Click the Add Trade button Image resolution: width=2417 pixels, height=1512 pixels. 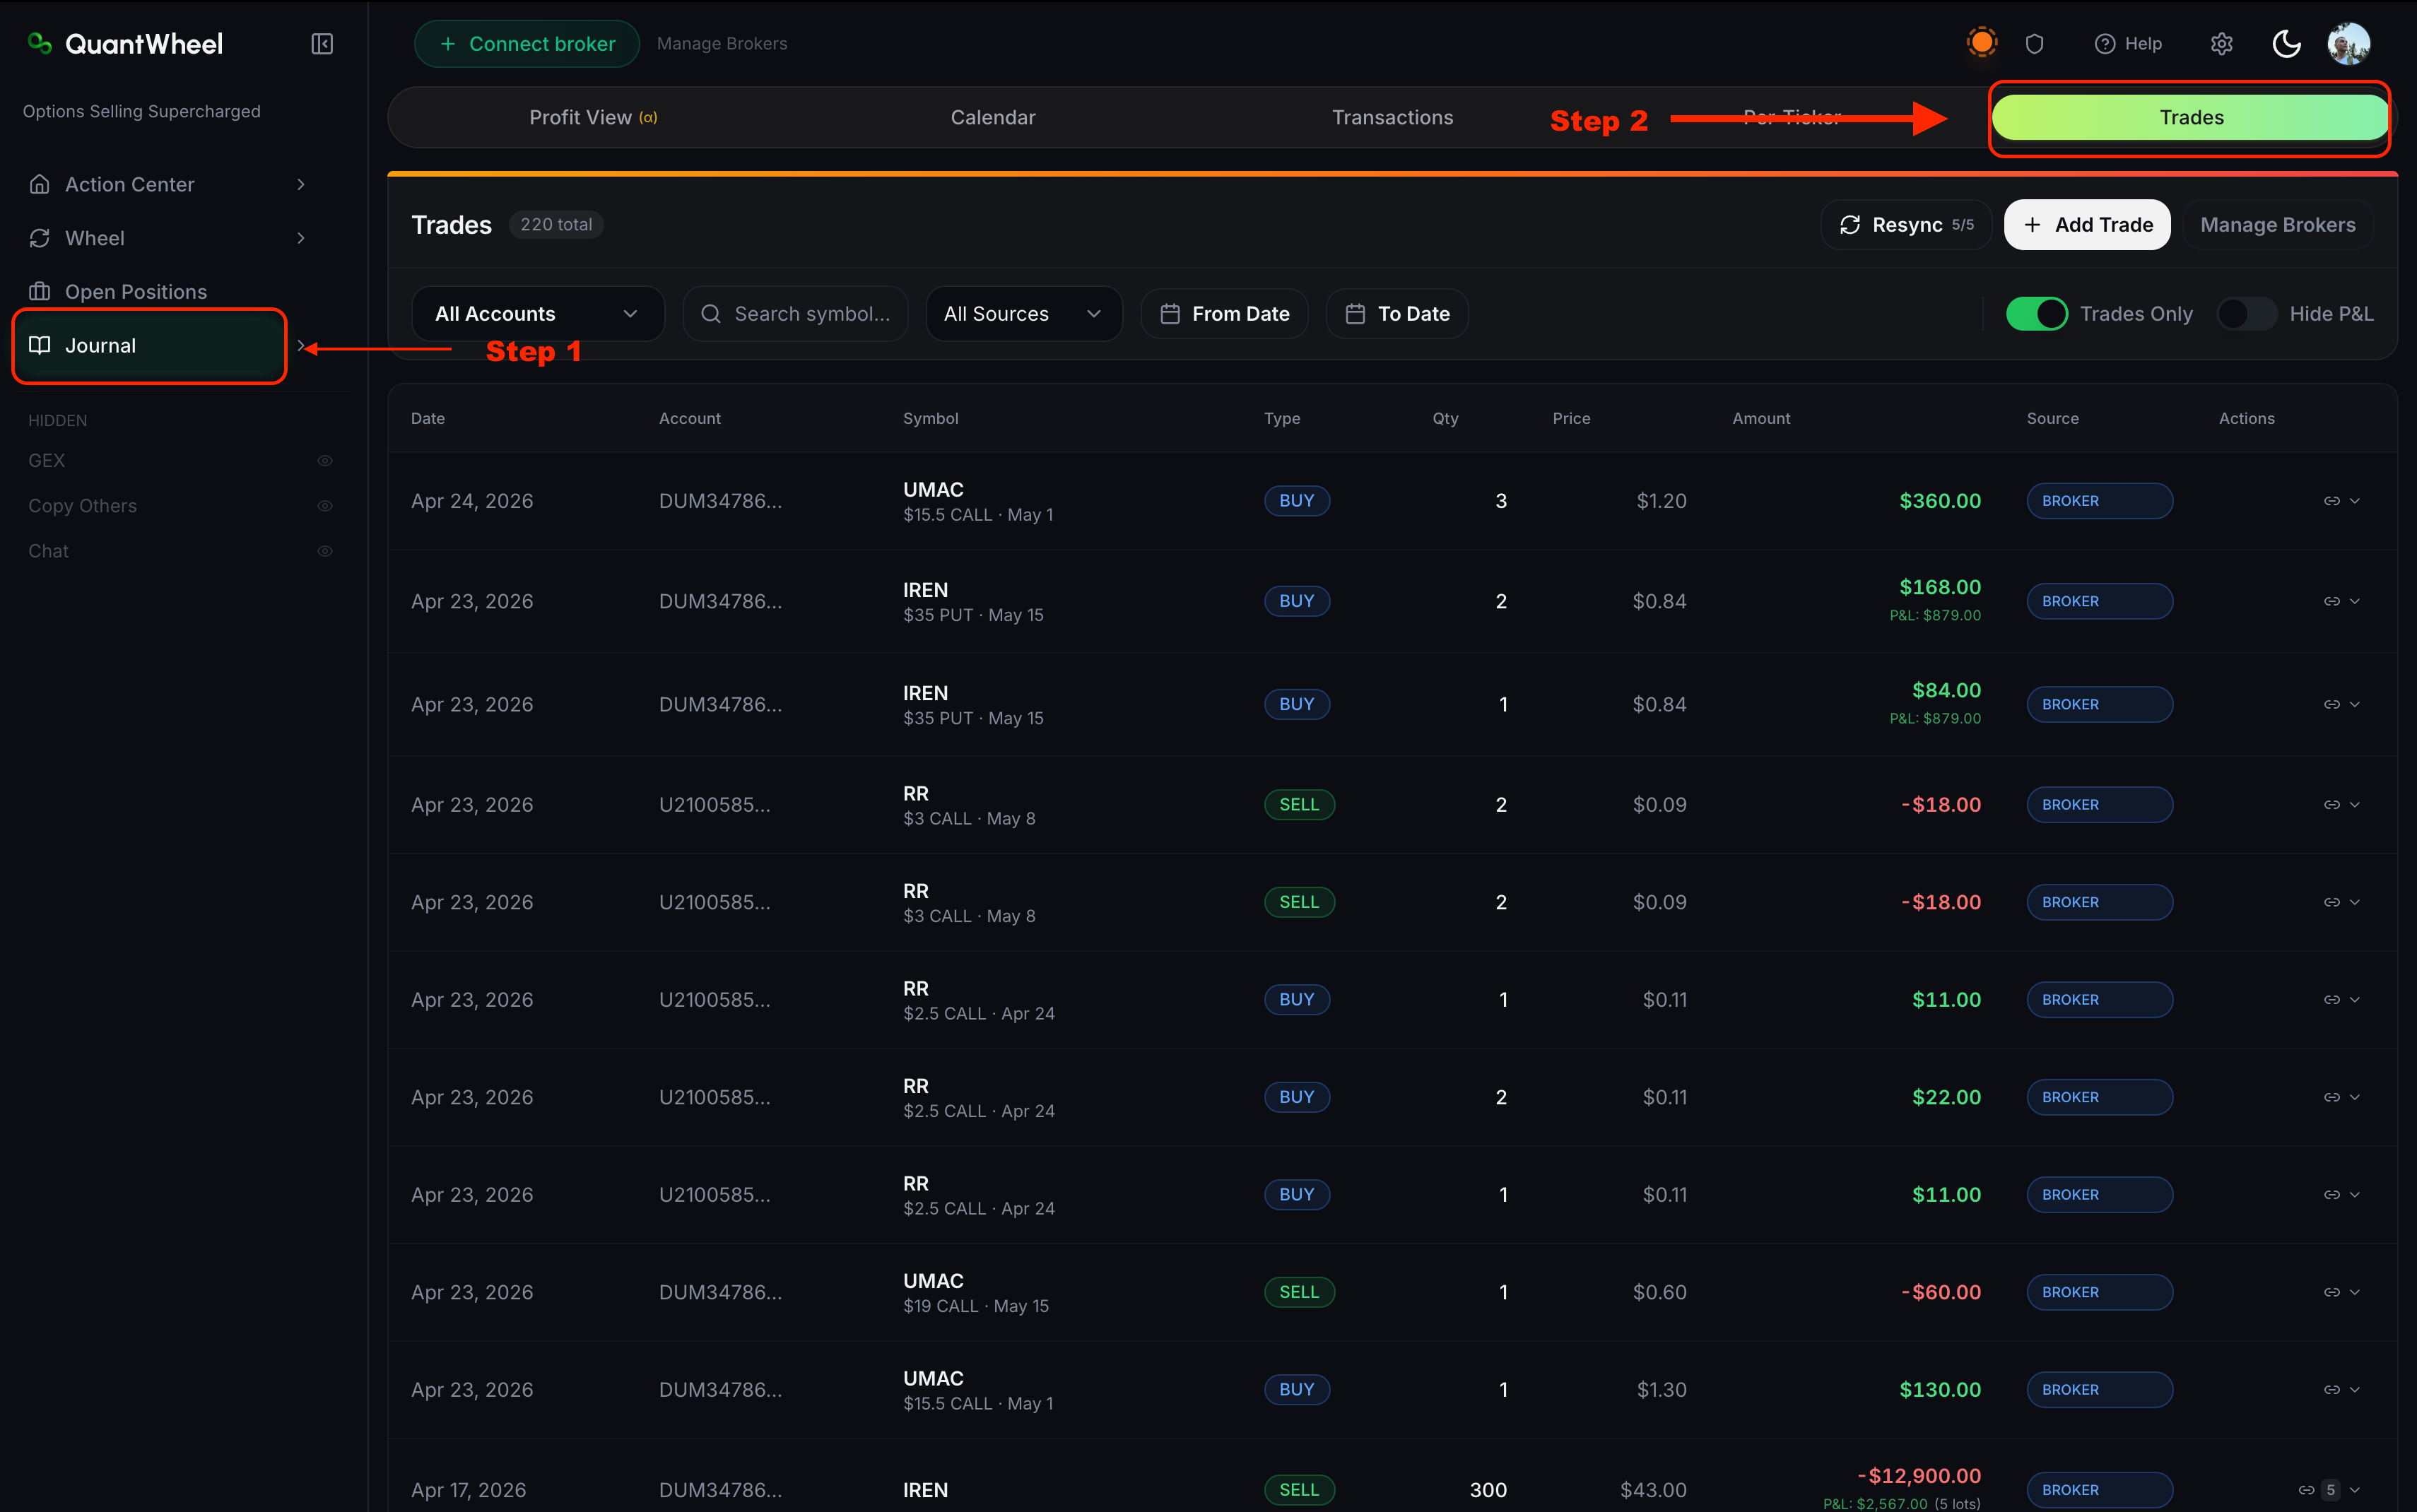click(x=2087, y=225)
